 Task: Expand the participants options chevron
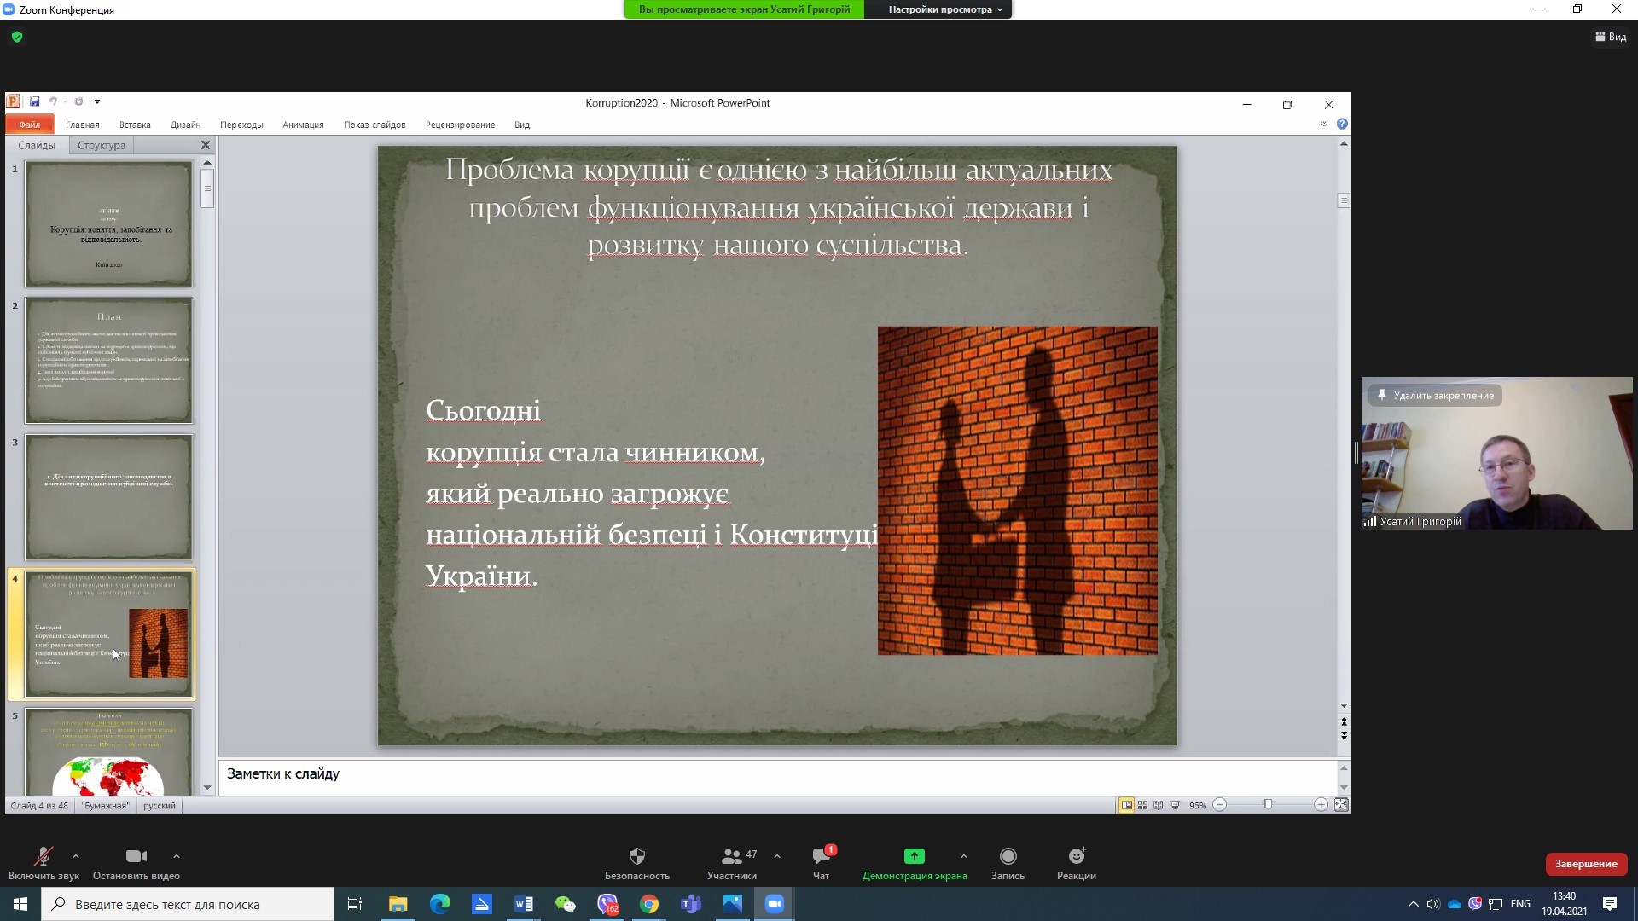coord(776,855)
